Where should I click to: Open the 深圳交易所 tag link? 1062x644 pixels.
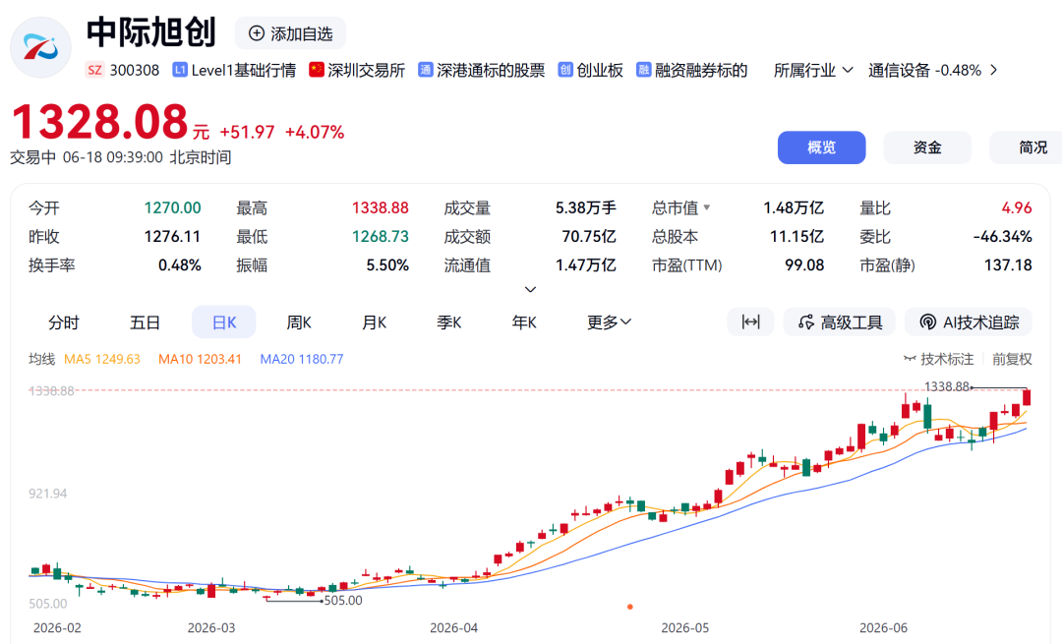pos(367,71)
